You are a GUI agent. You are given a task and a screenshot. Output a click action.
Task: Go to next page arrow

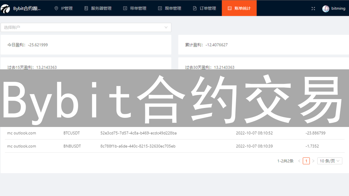tap(313, 161)
